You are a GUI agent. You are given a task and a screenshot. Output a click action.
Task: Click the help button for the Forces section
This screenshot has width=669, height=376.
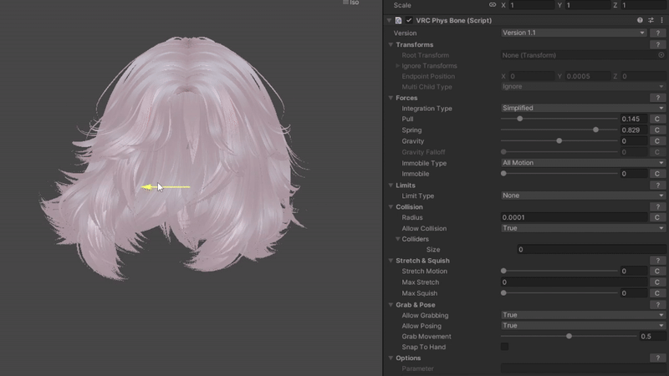[659, 98]
